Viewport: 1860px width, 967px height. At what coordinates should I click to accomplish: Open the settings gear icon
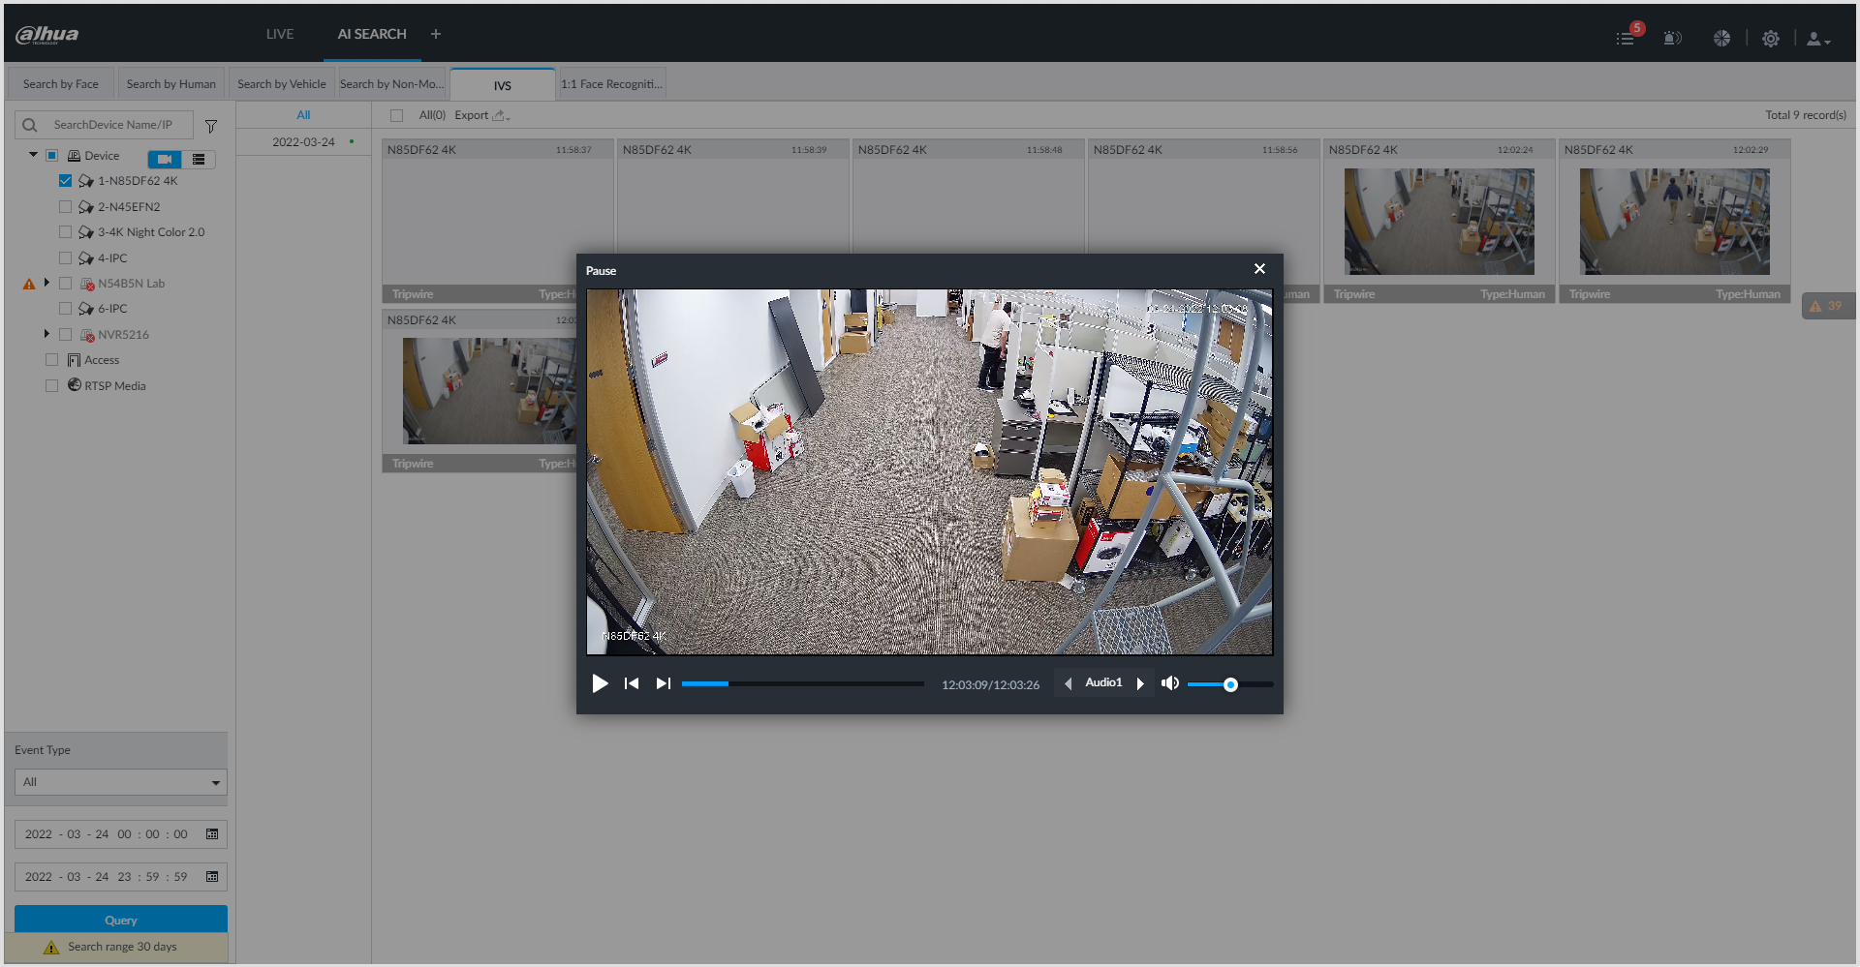[x=1771, y=39]
